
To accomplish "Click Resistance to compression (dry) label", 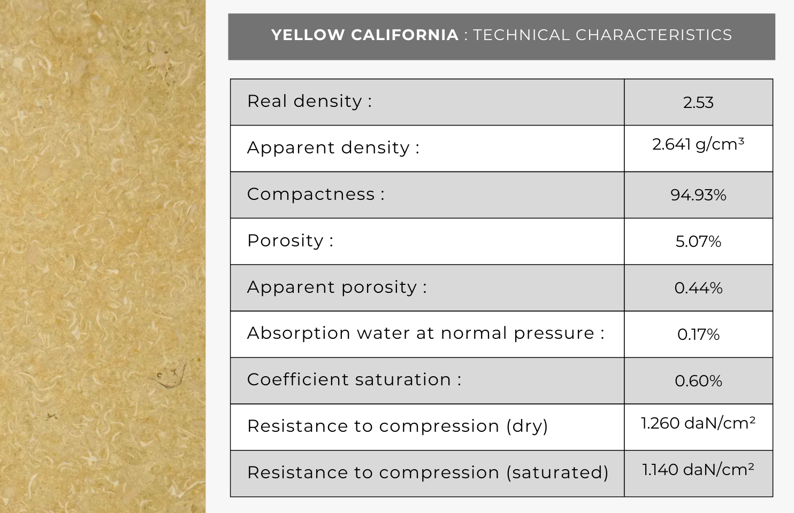I will (x=398, y=426).
